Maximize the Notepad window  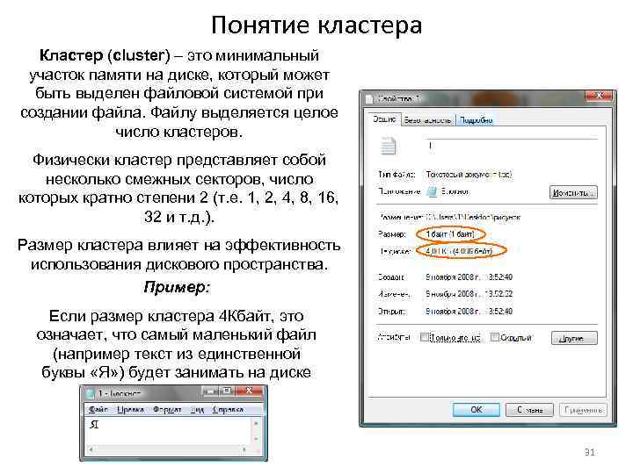point(227,391)
